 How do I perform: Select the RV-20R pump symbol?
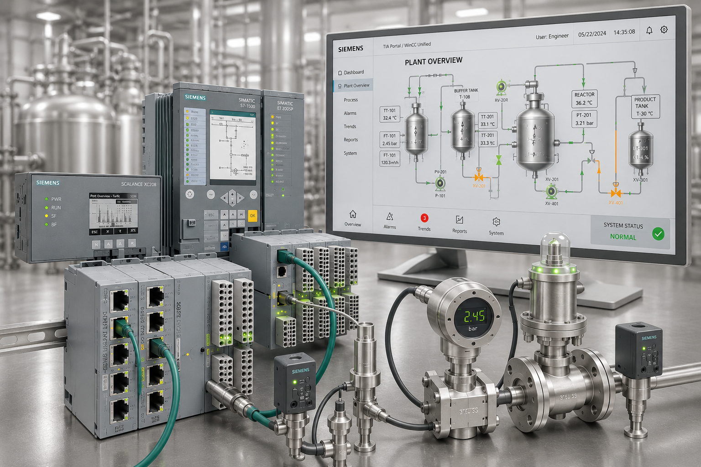501,87
